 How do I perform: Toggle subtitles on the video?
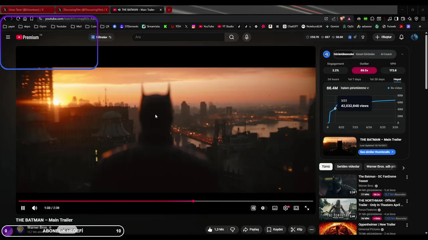coord(275,208)
